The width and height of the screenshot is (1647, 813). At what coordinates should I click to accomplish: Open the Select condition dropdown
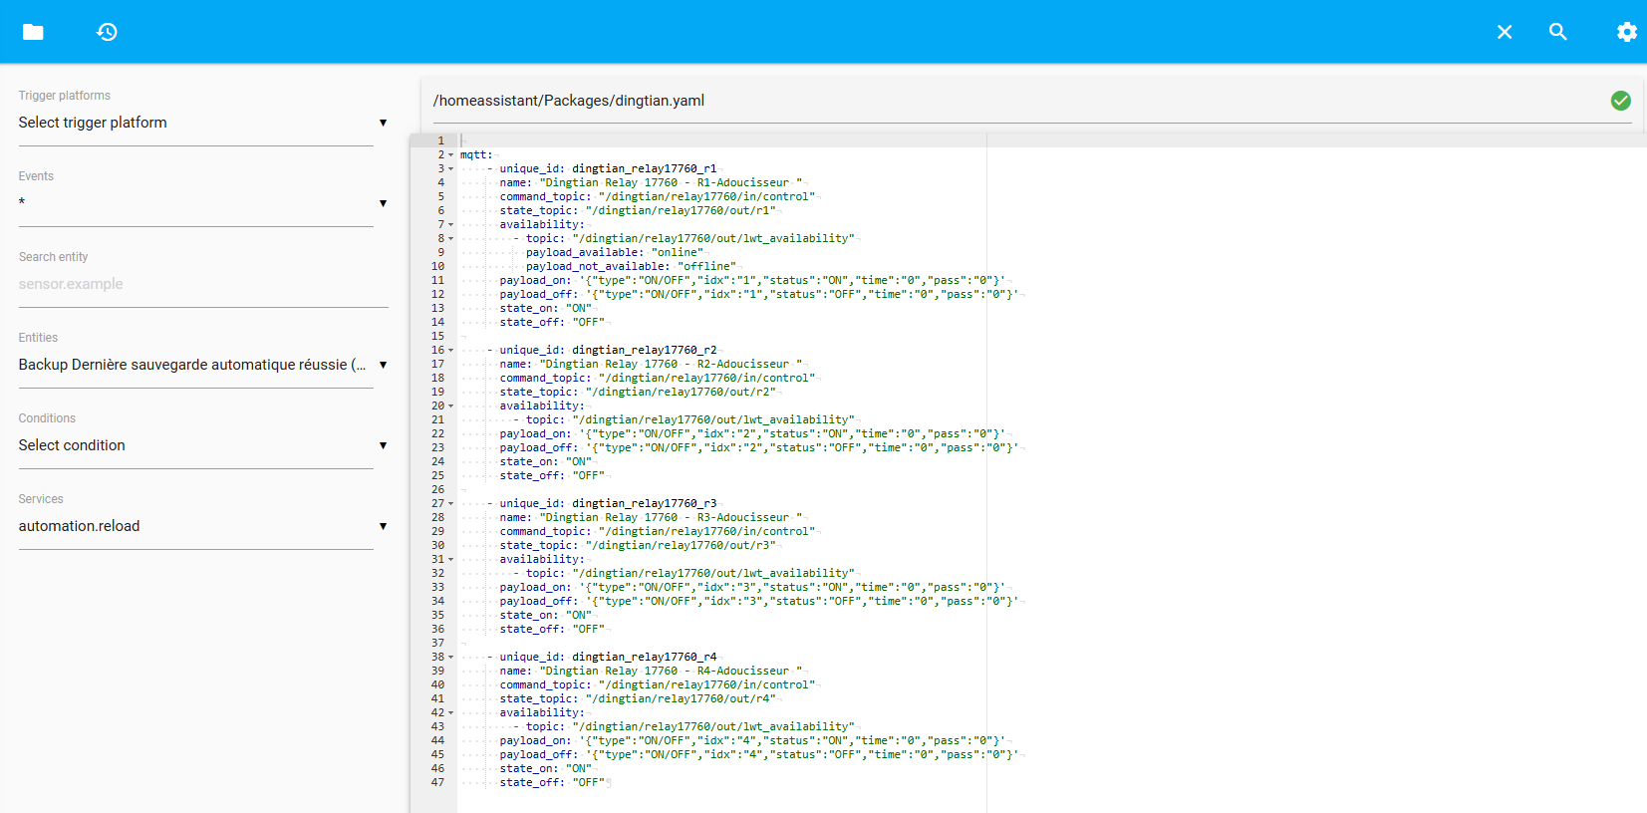[195, 445]
